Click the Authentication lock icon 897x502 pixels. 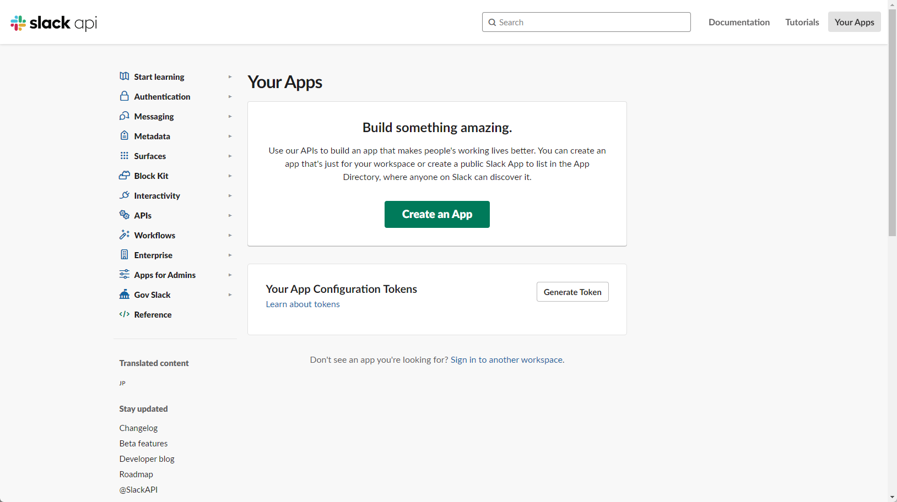point(125,96)
